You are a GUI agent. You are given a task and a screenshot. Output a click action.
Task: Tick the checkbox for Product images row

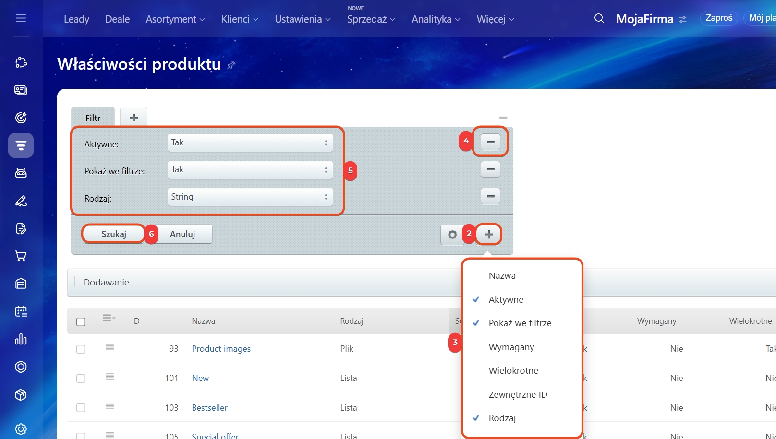[81, 349]
